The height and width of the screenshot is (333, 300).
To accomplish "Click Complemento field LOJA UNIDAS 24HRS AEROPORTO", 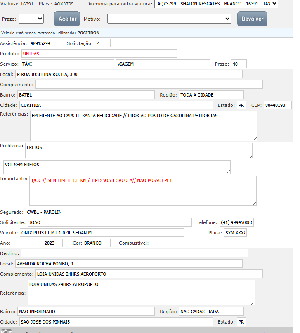I will tap(149, 274).
